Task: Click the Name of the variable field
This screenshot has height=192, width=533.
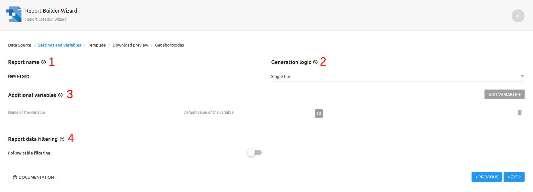Action: pyautogui.click(x=91, y=112)
